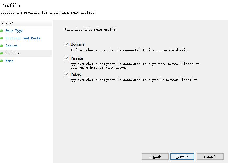Screen dimensions: 228x163
Task: Click the green bullet next to Profile step
Action: point(2,53)
